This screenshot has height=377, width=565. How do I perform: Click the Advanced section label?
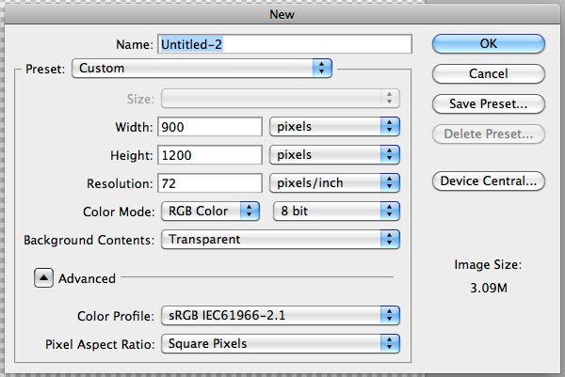88,278
